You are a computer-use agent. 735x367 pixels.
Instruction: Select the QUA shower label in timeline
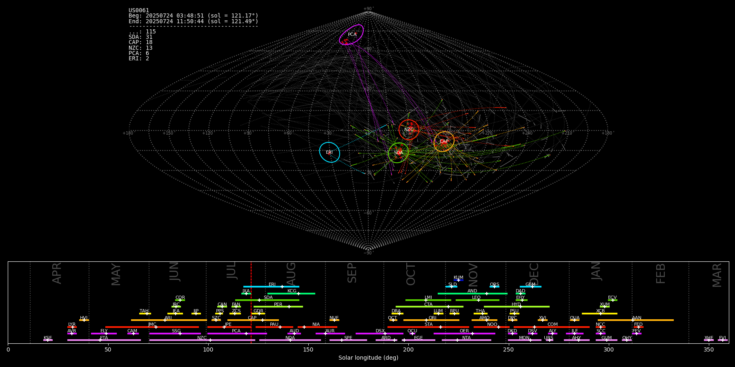click(575, 318)
